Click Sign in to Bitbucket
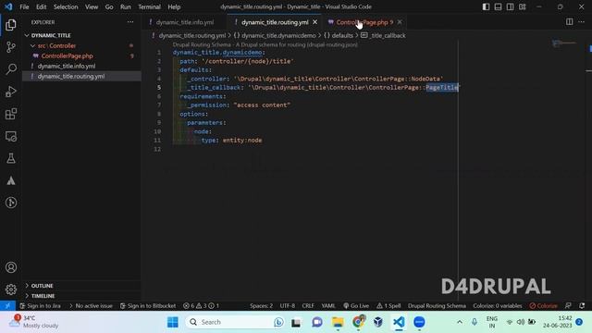Viewport: 592px width, 333px height. (148, 306)
